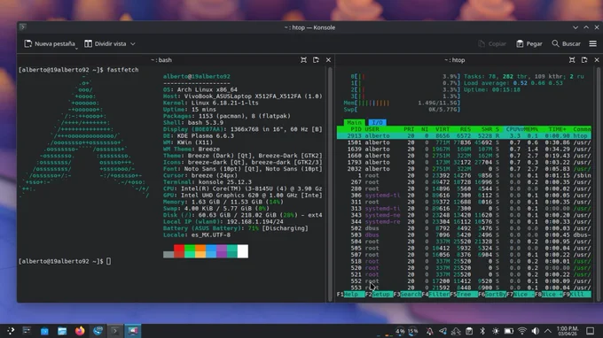This screenshot has height=338, width=603.
Task: Open F2 Setup in htop footer
Action: (x=379, y=295)
